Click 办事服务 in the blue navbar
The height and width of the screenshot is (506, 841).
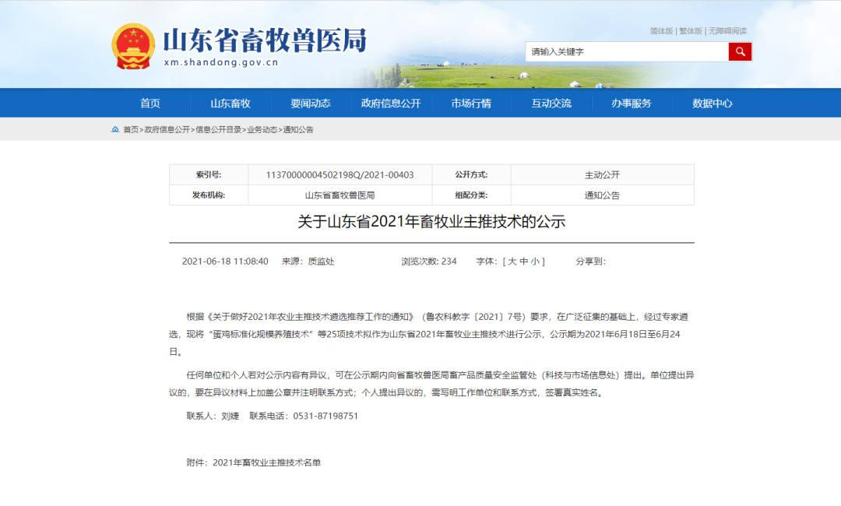(x=632, y=104)
